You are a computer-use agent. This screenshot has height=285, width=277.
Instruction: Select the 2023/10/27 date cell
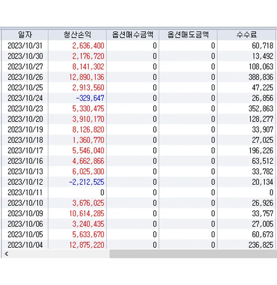tap(25, 67)
